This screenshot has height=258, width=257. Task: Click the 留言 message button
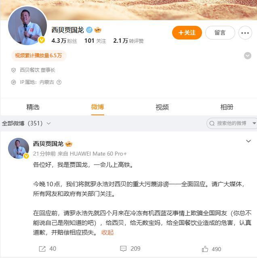pyautogui.click(x=220, y=33)
